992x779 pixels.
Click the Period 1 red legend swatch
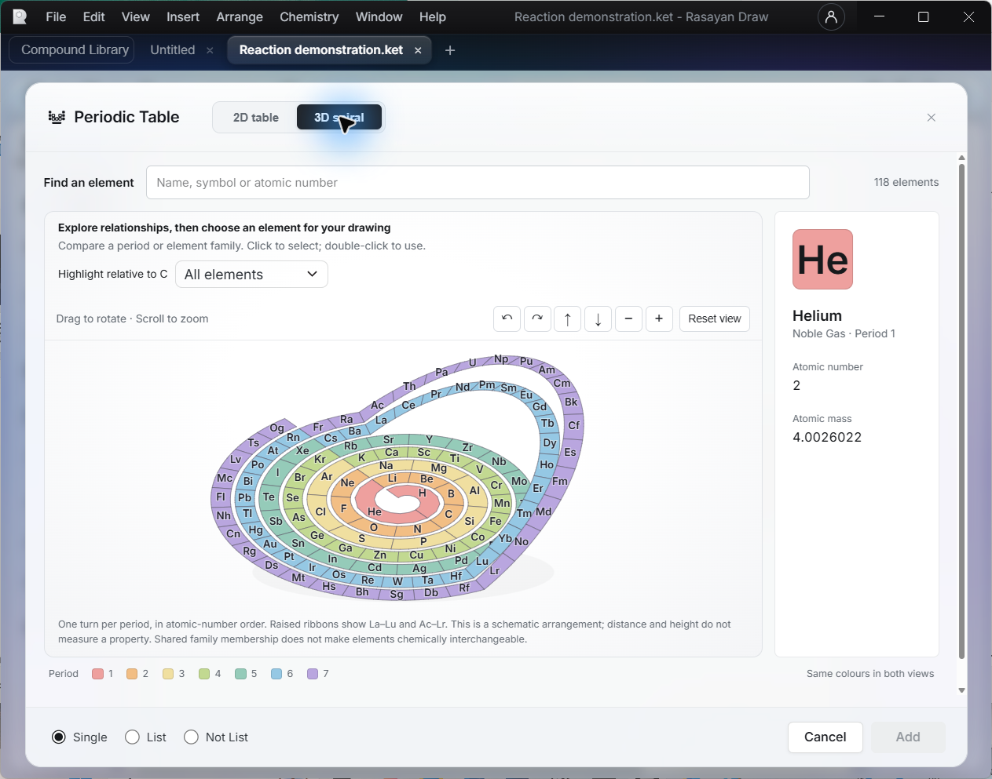click(98, 674)
